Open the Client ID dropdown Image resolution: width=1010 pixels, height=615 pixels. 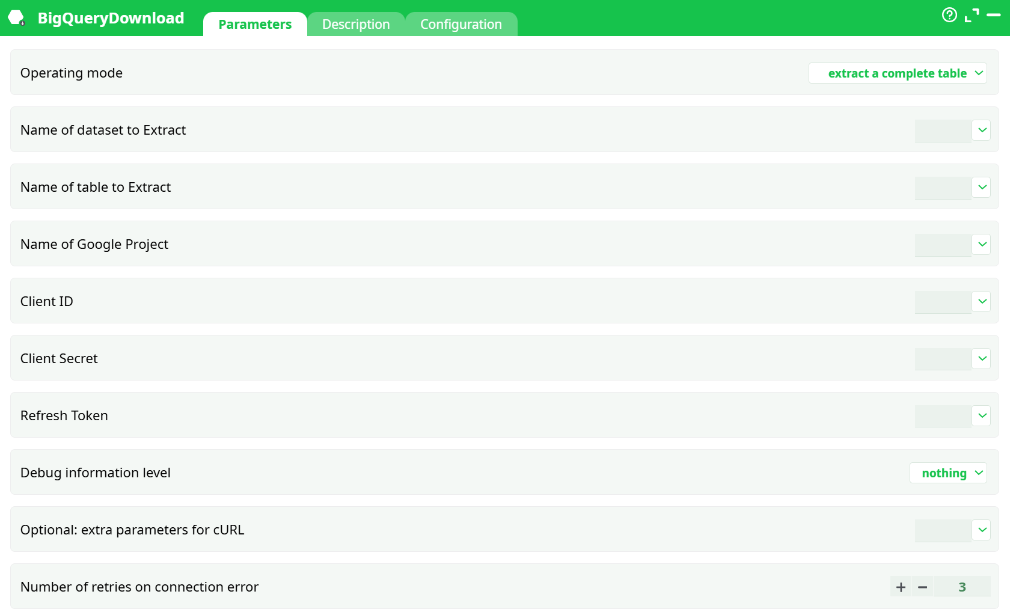pos(982,301)
